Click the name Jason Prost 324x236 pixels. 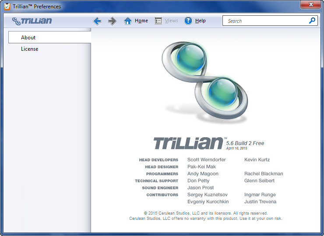[x=201, y=188]
